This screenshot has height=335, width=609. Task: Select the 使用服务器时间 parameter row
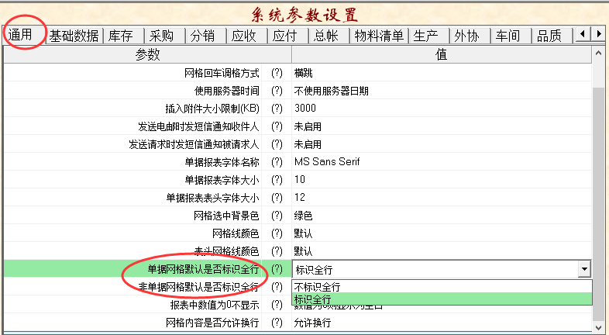[227, 91]
